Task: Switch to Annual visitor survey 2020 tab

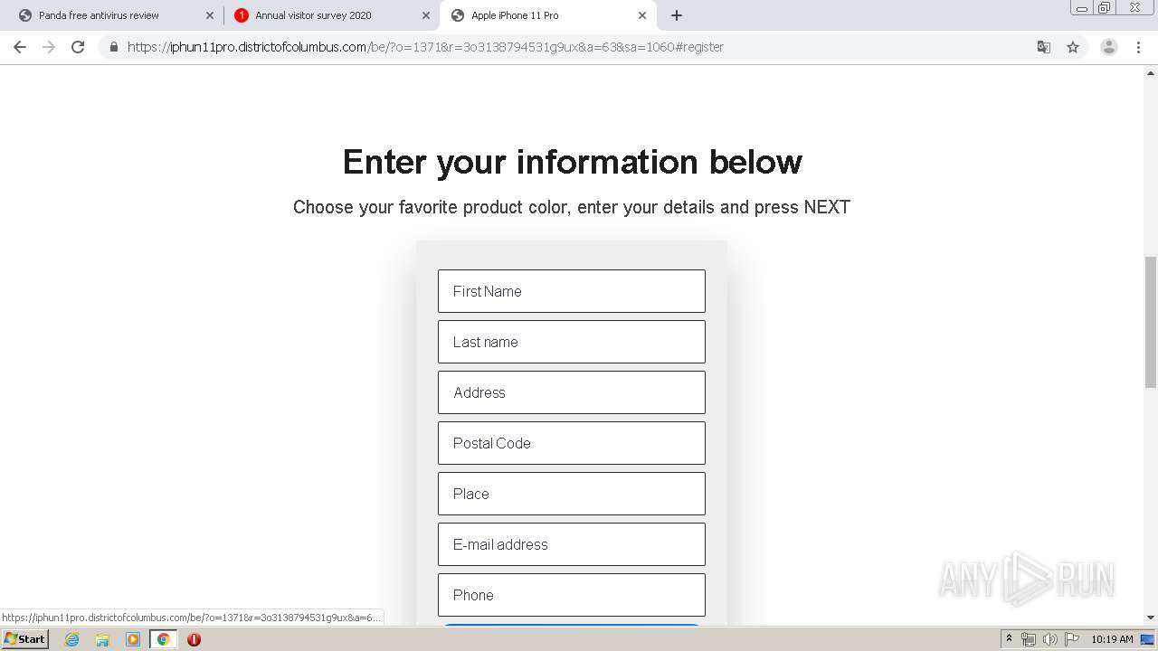Action: click(x=330, y=15)
